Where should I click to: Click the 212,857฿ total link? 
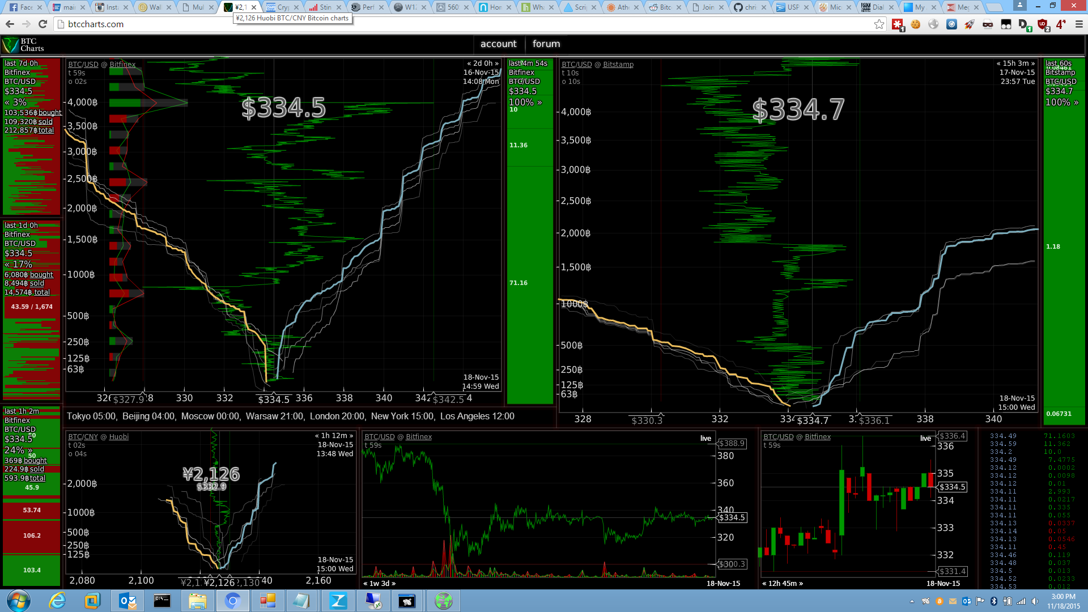[29, 130]
